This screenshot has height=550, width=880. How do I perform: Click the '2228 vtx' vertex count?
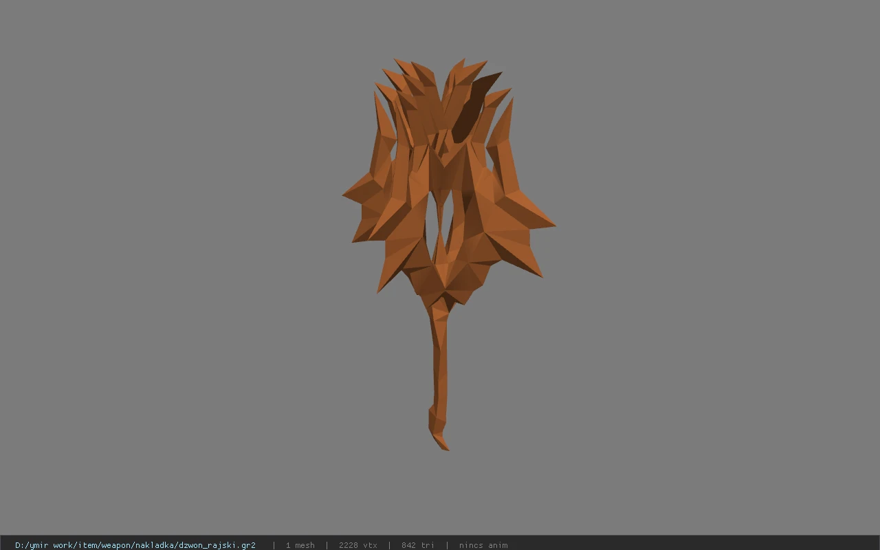pos(358,545)
